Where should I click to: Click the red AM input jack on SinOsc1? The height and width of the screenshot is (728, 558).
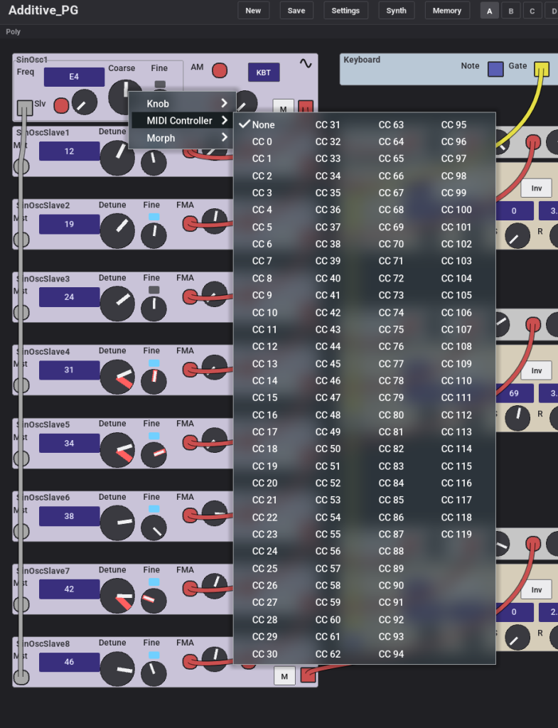[x=220, y=70]
